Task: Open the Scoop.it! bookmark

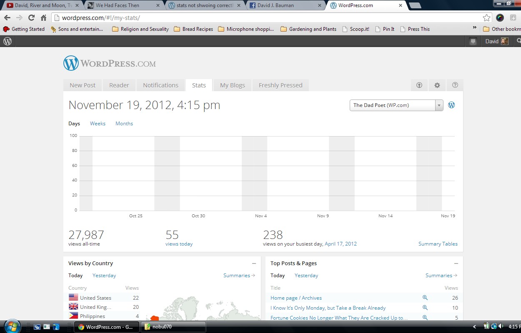Action: click(x=356, y=29)
